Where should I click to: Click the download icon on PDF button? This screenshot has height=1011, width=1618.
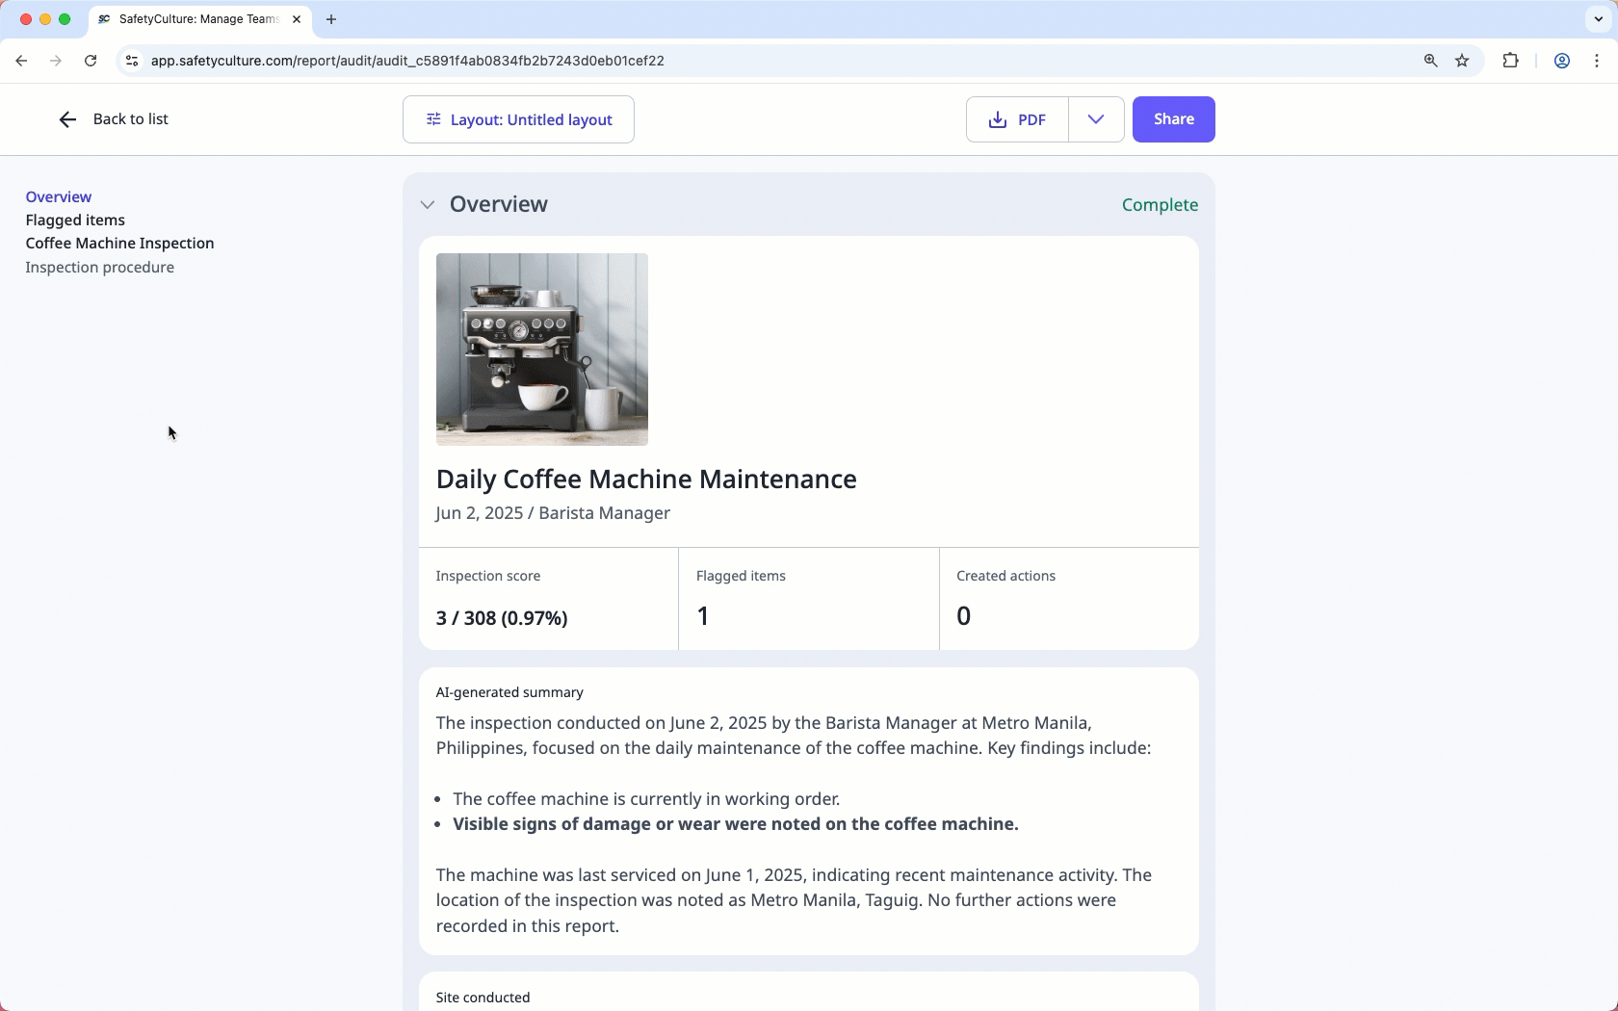point(998,119)
